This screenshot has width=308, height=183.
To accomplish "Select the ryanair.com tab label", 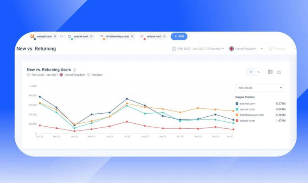I will [x=81, y=36].
